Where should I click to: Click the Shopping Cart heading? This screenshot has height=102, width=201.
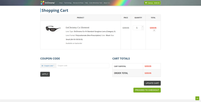pyautogui.click(x=55, y=10)
